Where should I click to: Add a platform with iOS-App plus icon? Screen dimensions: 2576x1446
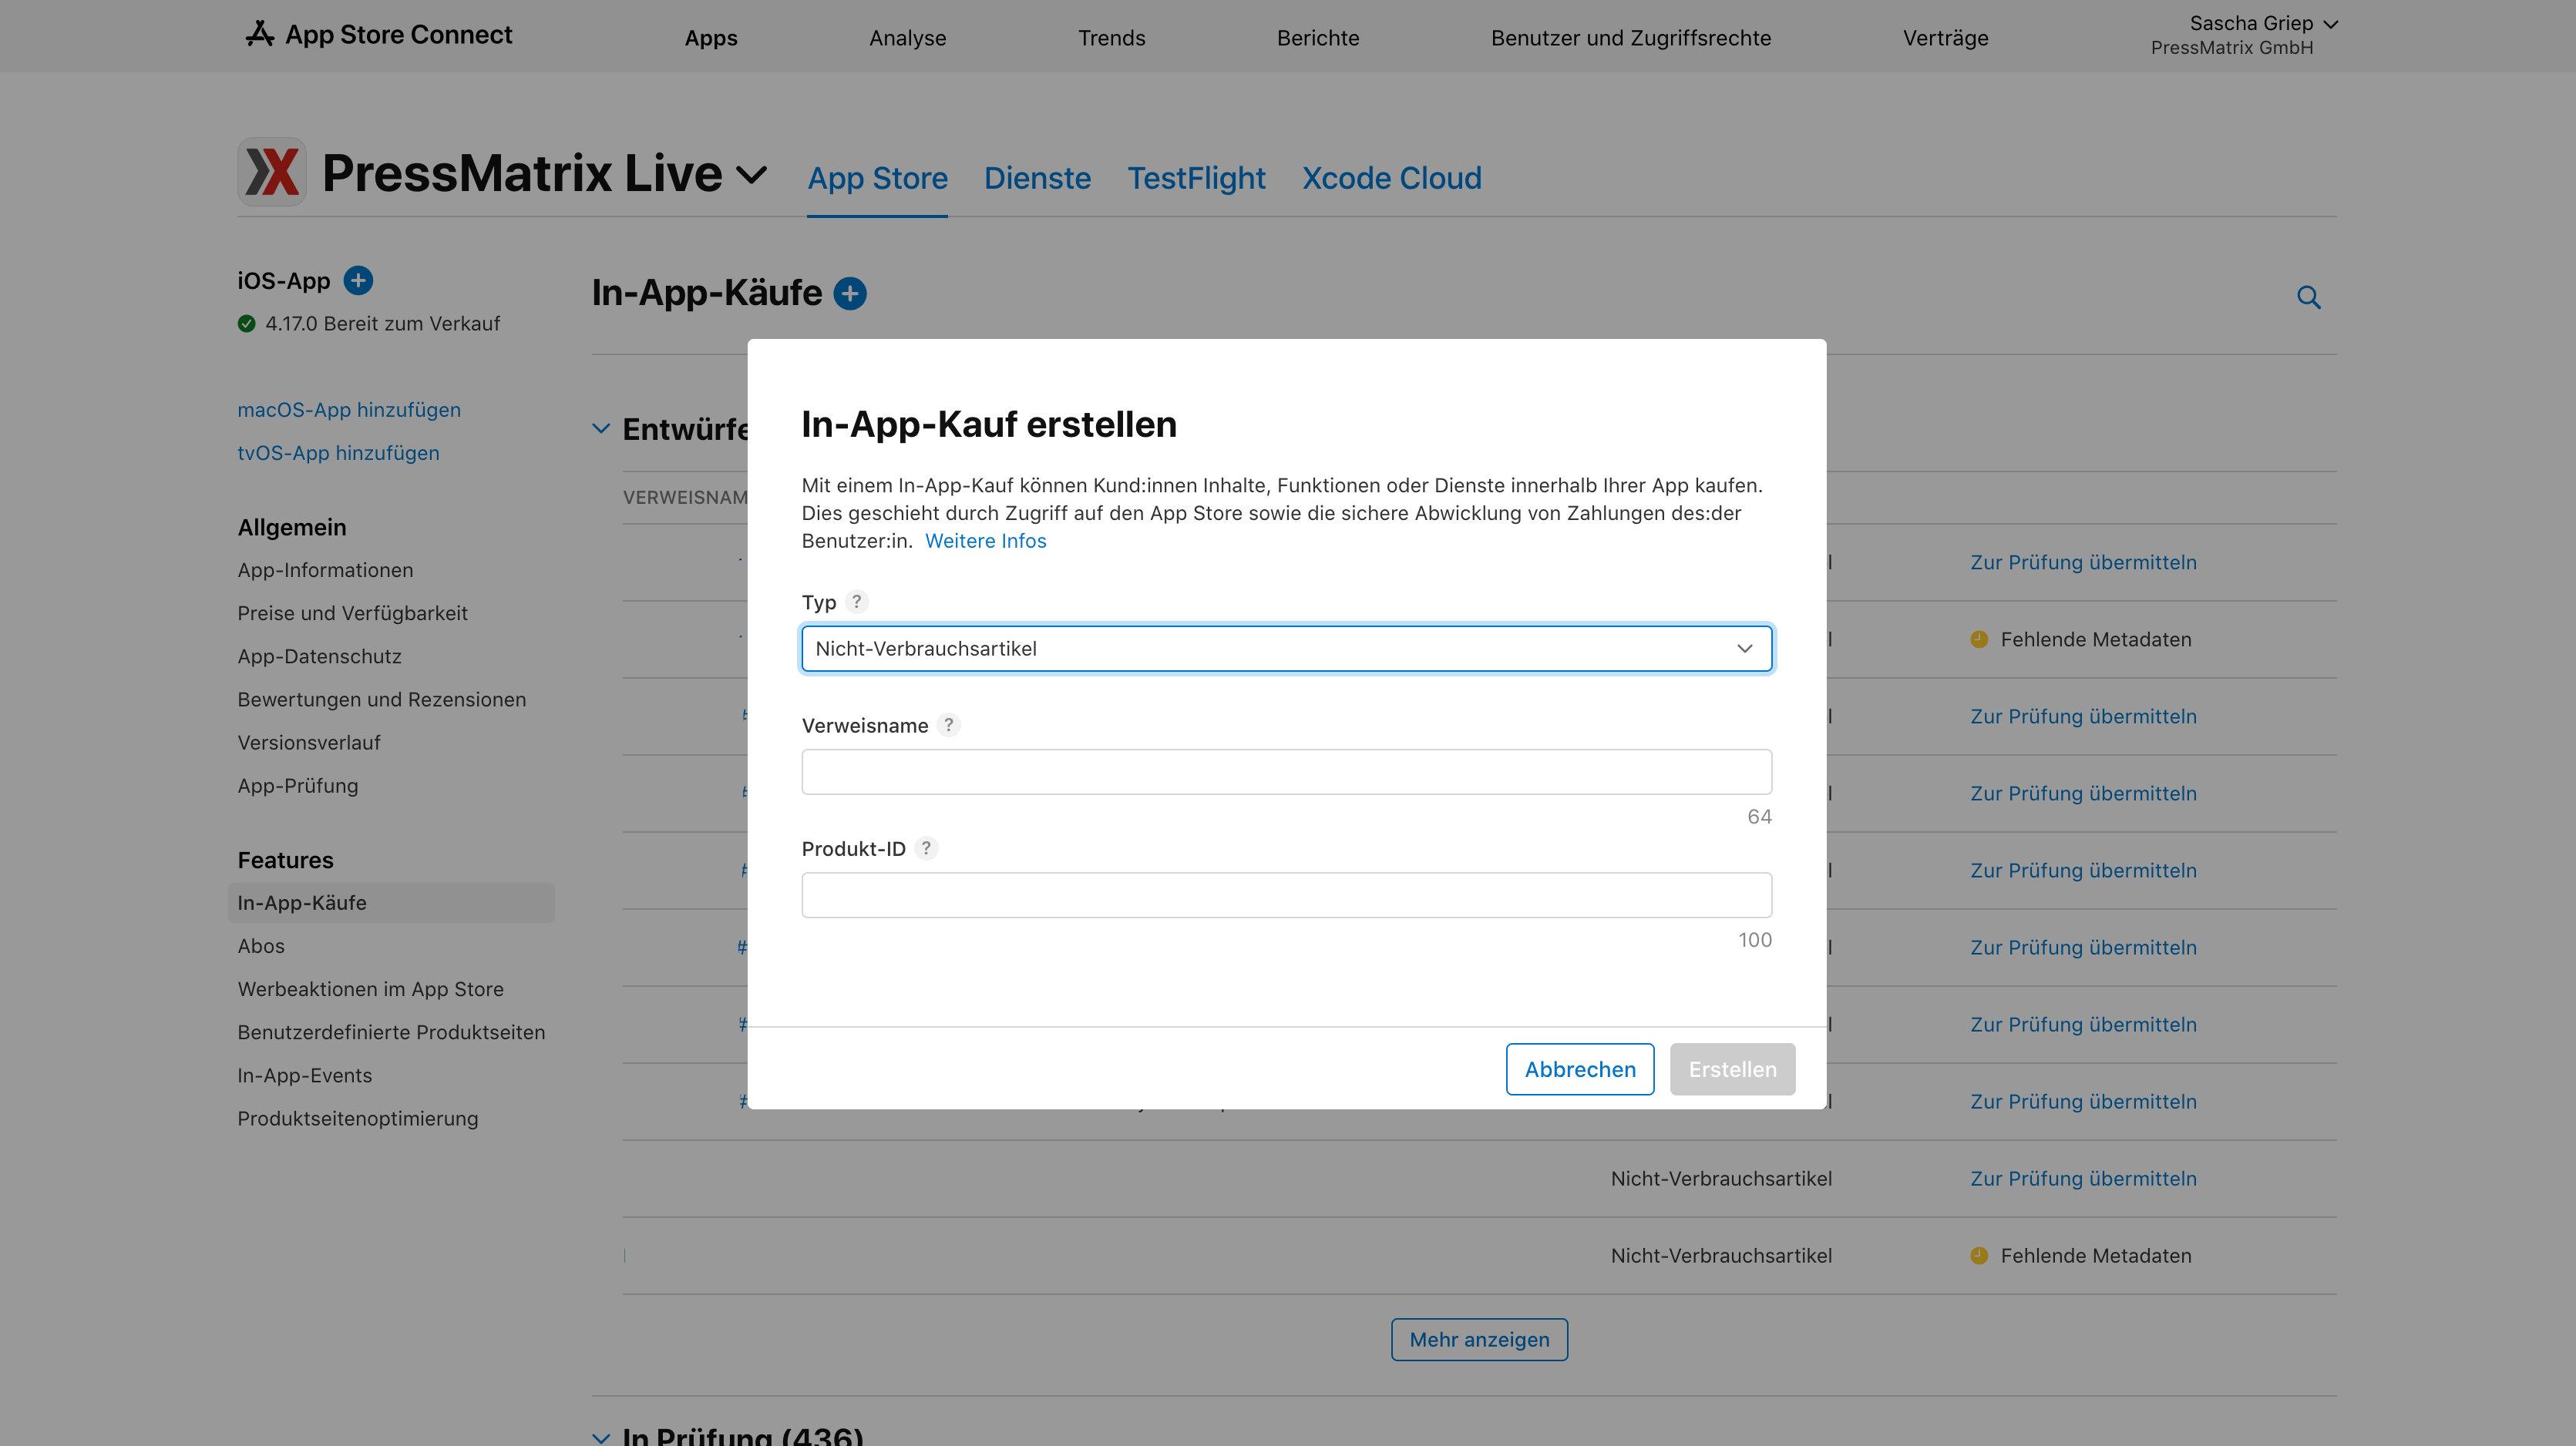click(358, 281)
